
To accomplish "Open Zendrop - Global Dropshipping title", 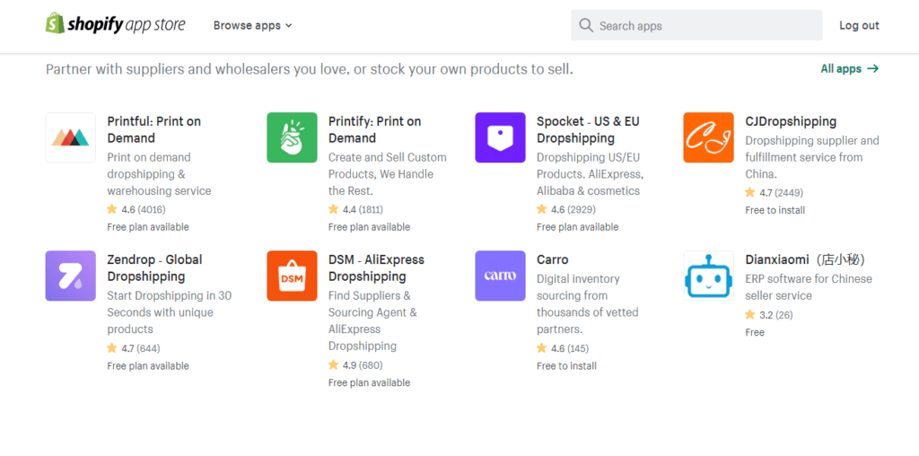I will (x=154, y=267).
